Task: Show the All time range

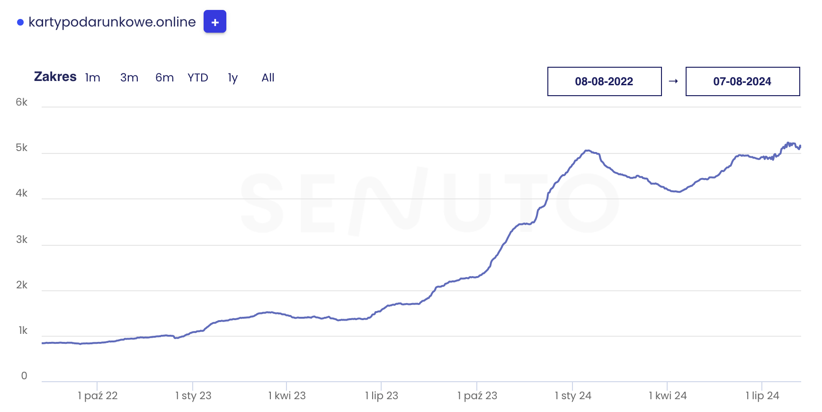Action: click(x=268, y=78)
